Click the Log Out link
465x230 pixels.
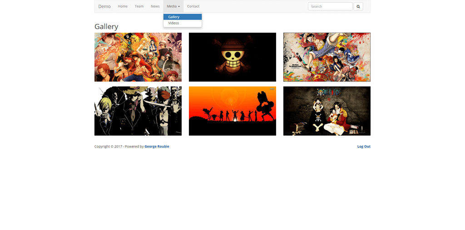pyautogui.click(x=364, y=147)
